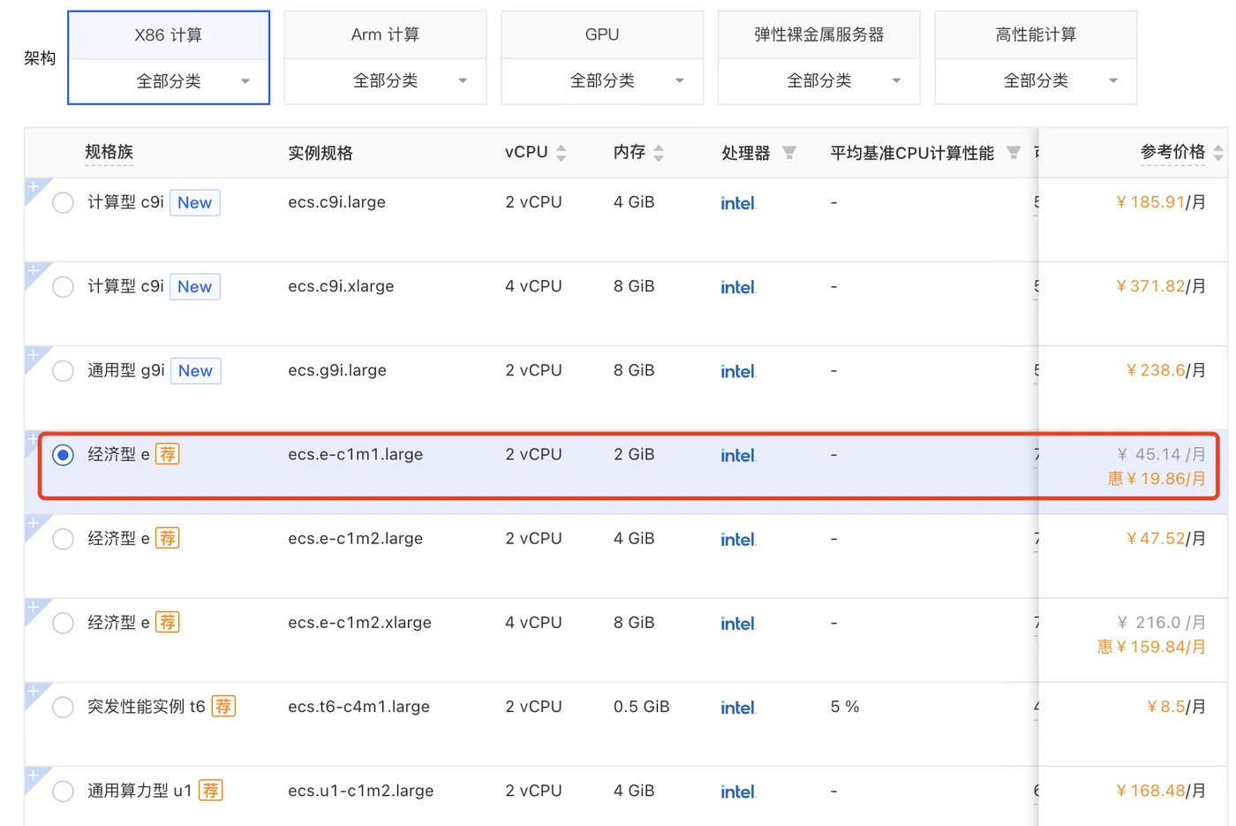
Task: Sort by reference price (参考价格) arrows
Action: (x=1218, y=153)
